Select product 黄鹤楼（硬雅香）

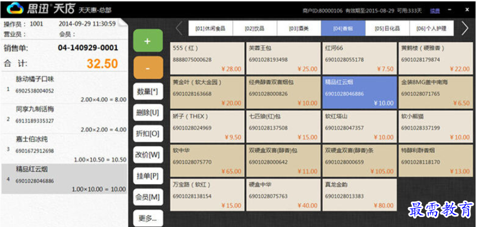click(x=436, y=58)
